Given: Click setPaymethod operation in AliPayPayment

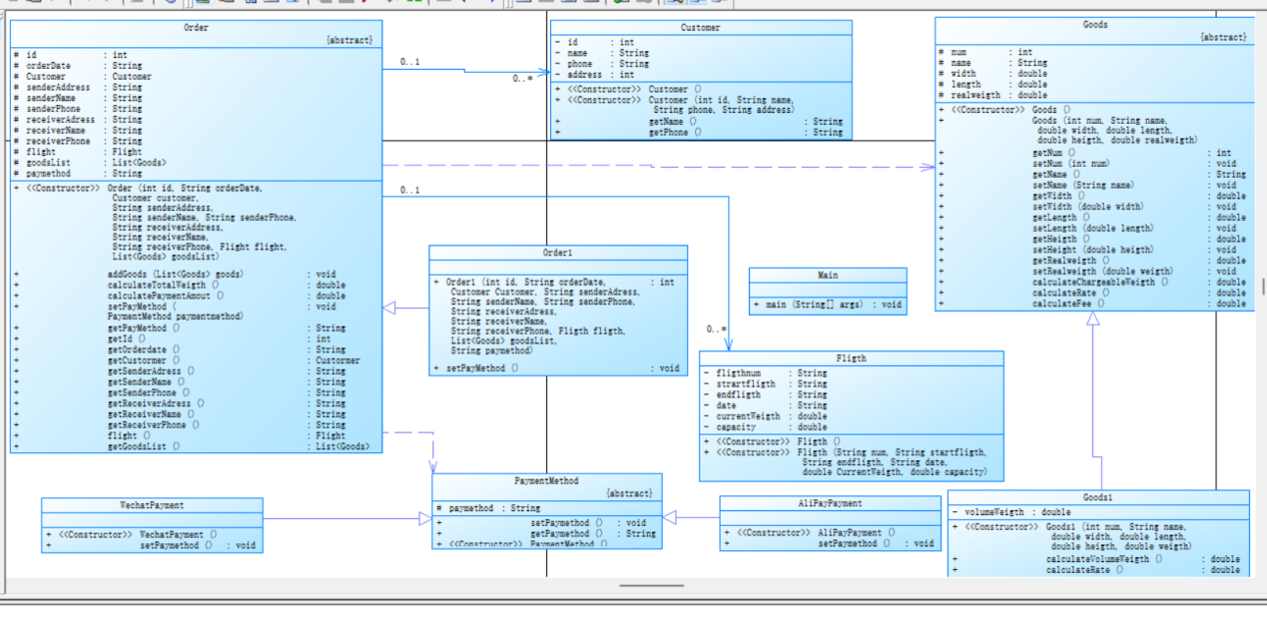Looking at the screenshot, I should [x=829, y=544].
